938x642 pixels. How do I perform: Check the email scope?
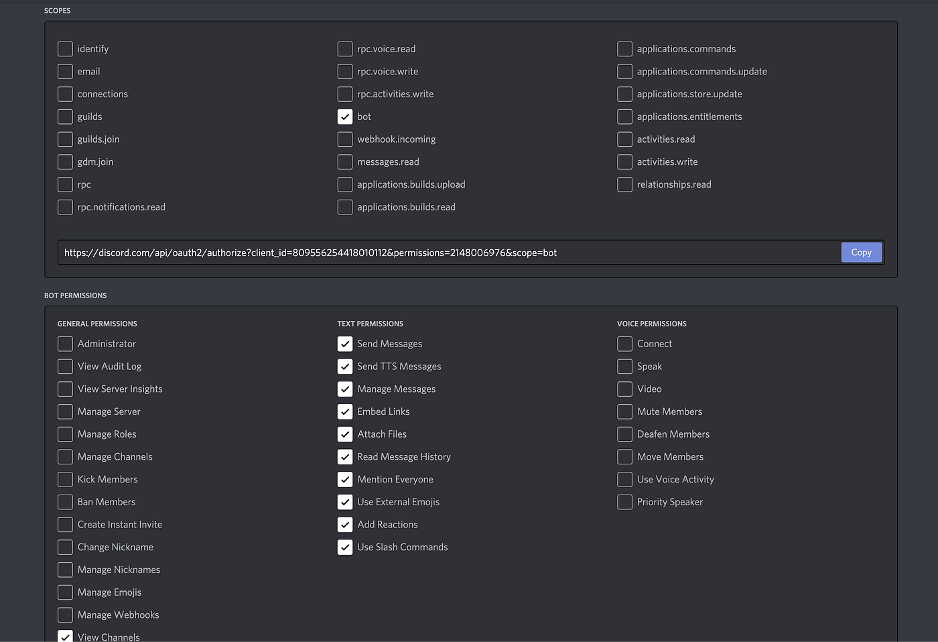pos(65,71)
